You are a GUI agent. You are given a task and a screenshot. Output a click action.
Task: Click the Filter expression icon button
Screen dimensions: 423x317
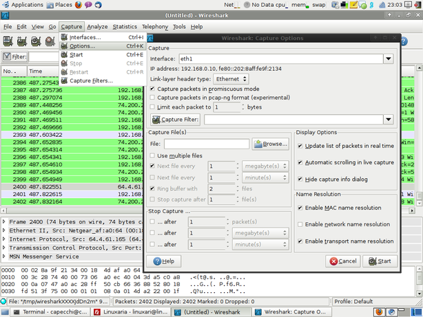tap(15, 56)
